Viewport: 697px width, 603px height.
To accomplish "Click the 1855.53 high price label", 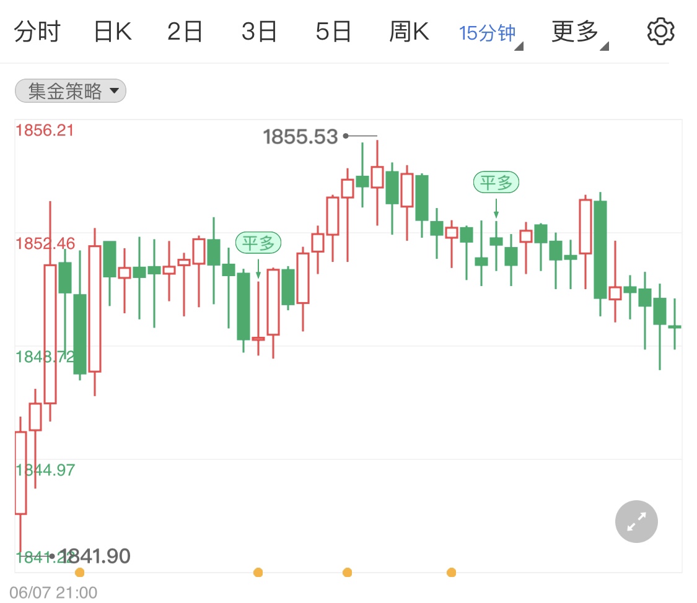I will [300, 137].
